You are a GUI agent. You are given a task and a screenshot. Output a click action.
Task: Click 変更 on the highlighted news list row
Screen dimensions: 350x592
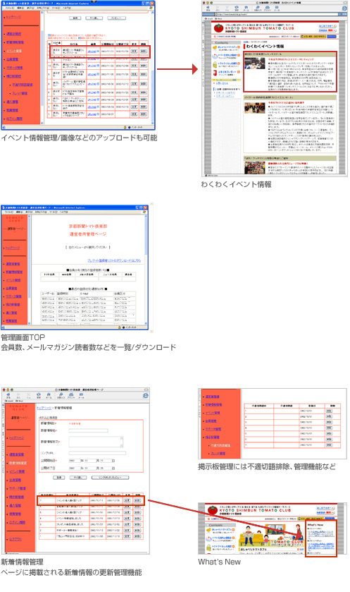[127, 501]
